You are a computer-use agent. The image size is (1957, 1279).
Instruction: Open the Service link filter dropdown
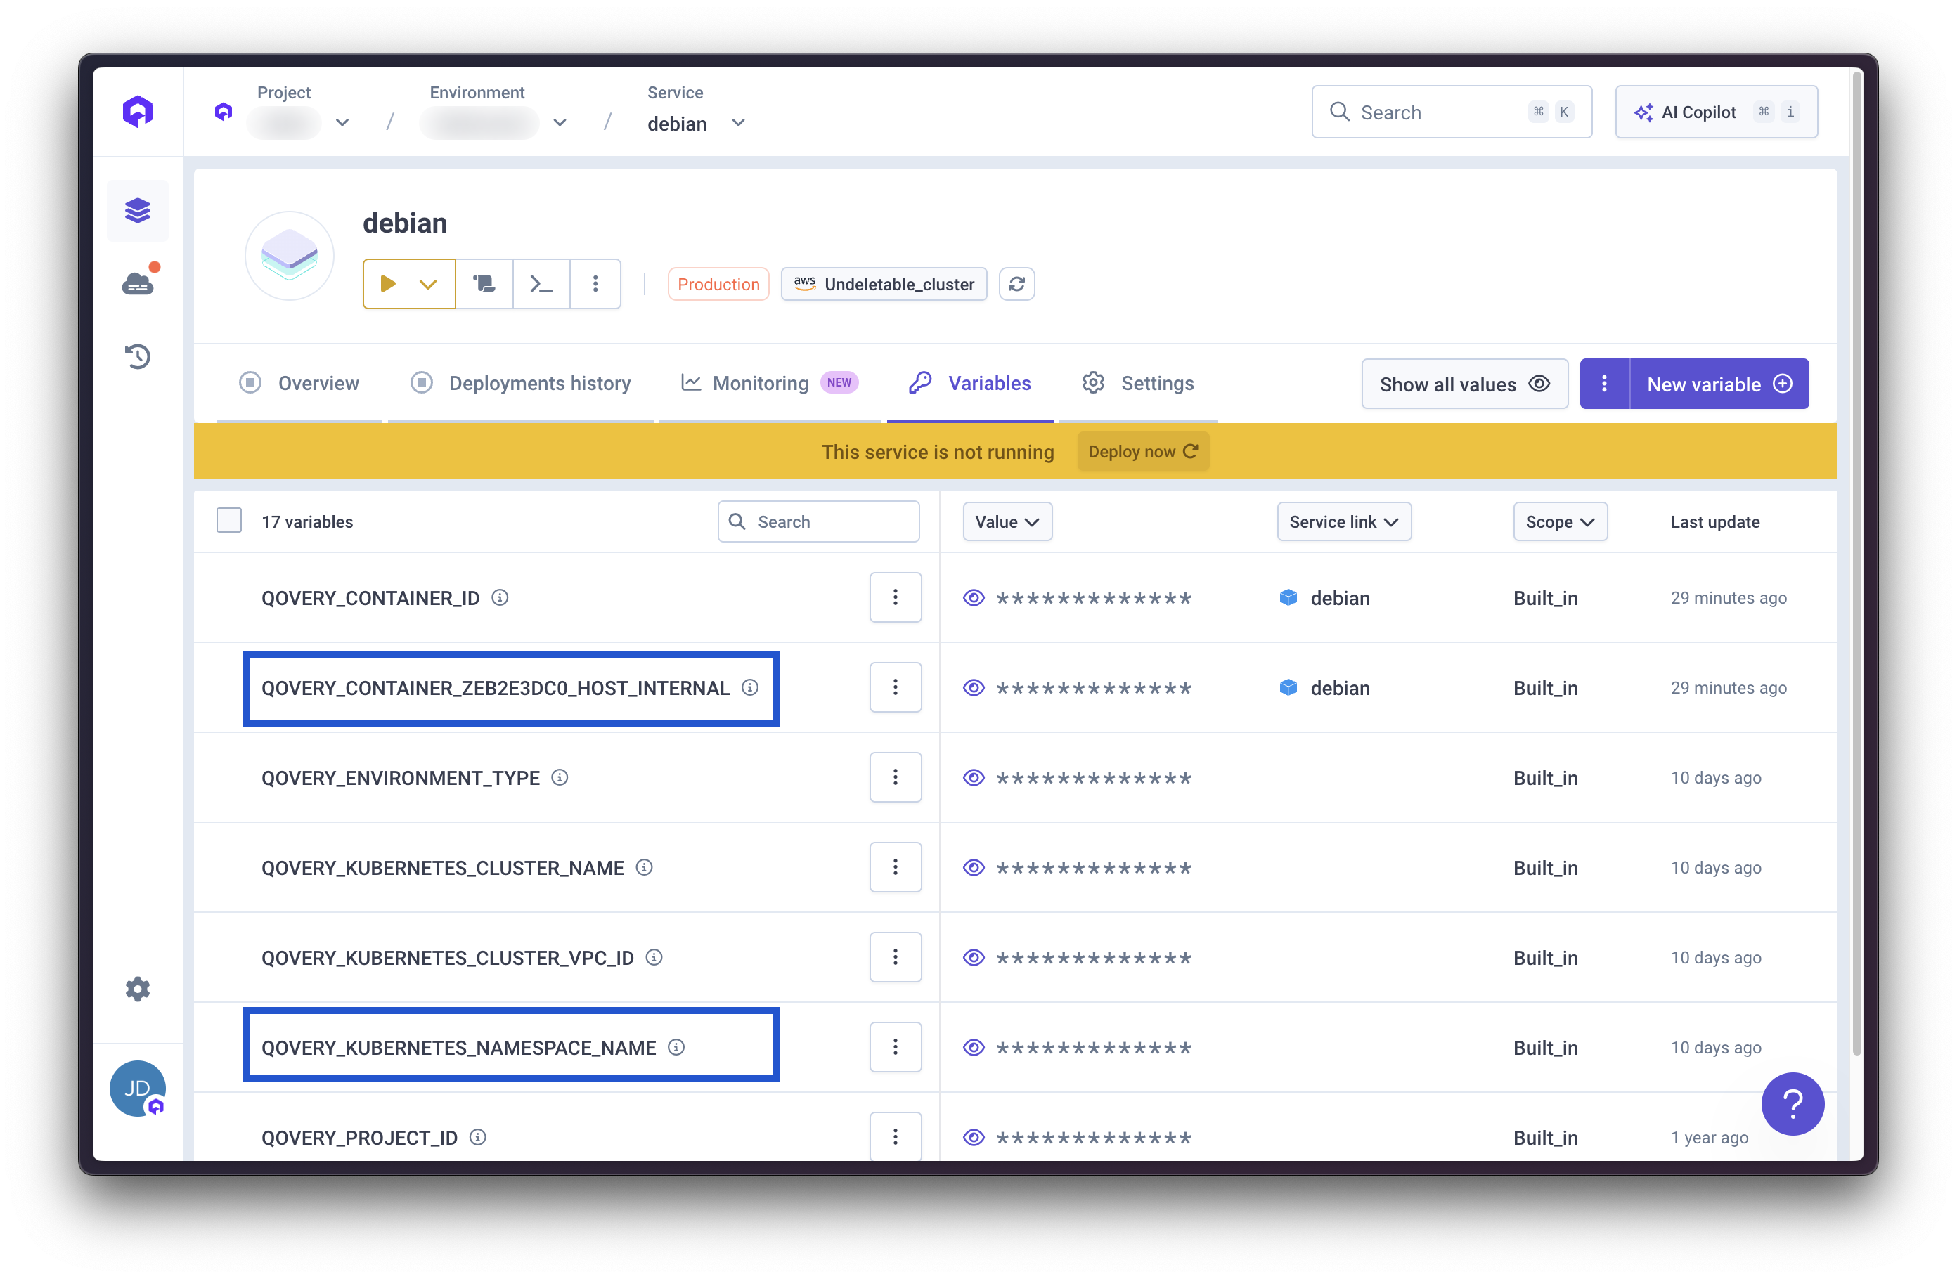[x=1343, y=522]
